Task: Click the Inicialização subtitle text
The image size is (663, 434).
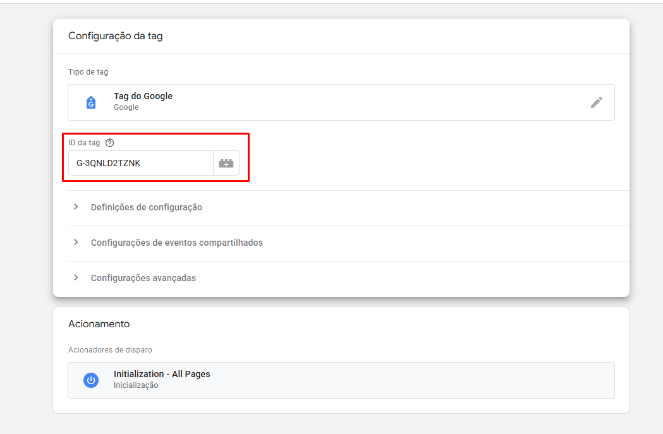Action: (136, 385)
